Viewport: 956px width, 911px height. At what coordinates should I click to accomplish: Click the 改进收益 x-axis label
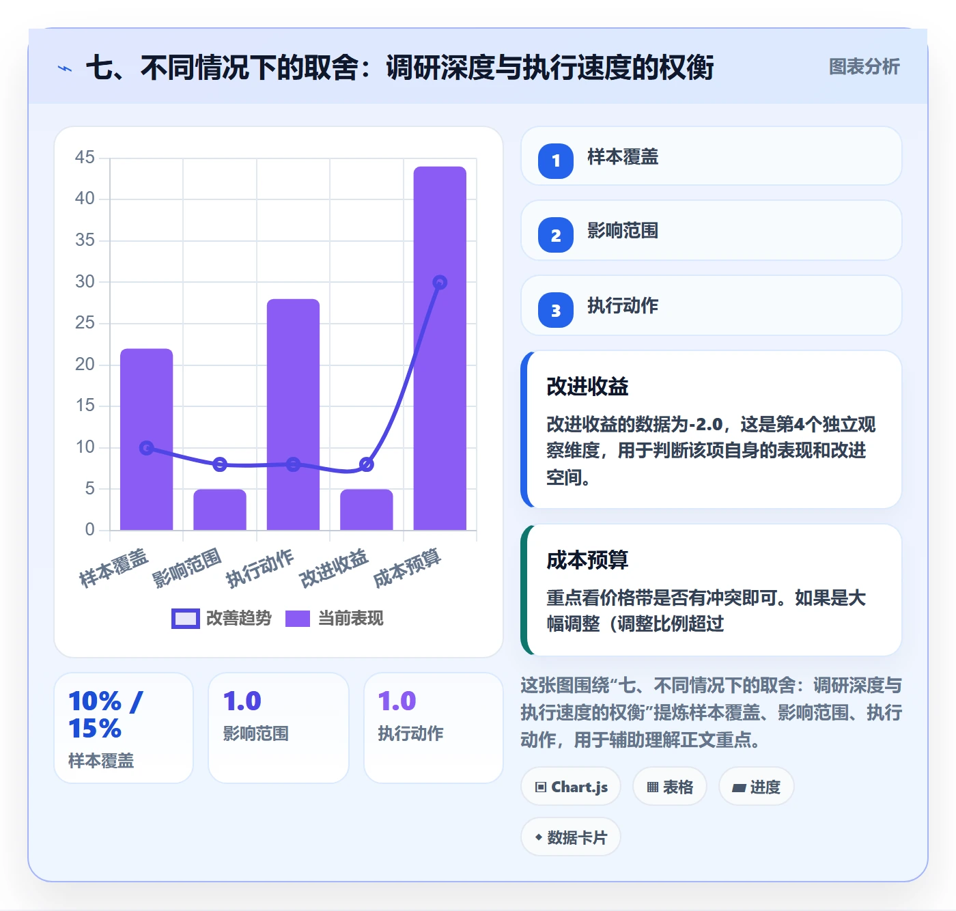335,568
